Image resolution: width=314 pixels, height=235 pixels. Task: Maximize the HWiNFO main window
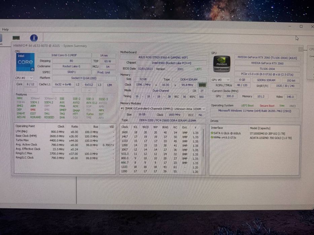(301, 27)
